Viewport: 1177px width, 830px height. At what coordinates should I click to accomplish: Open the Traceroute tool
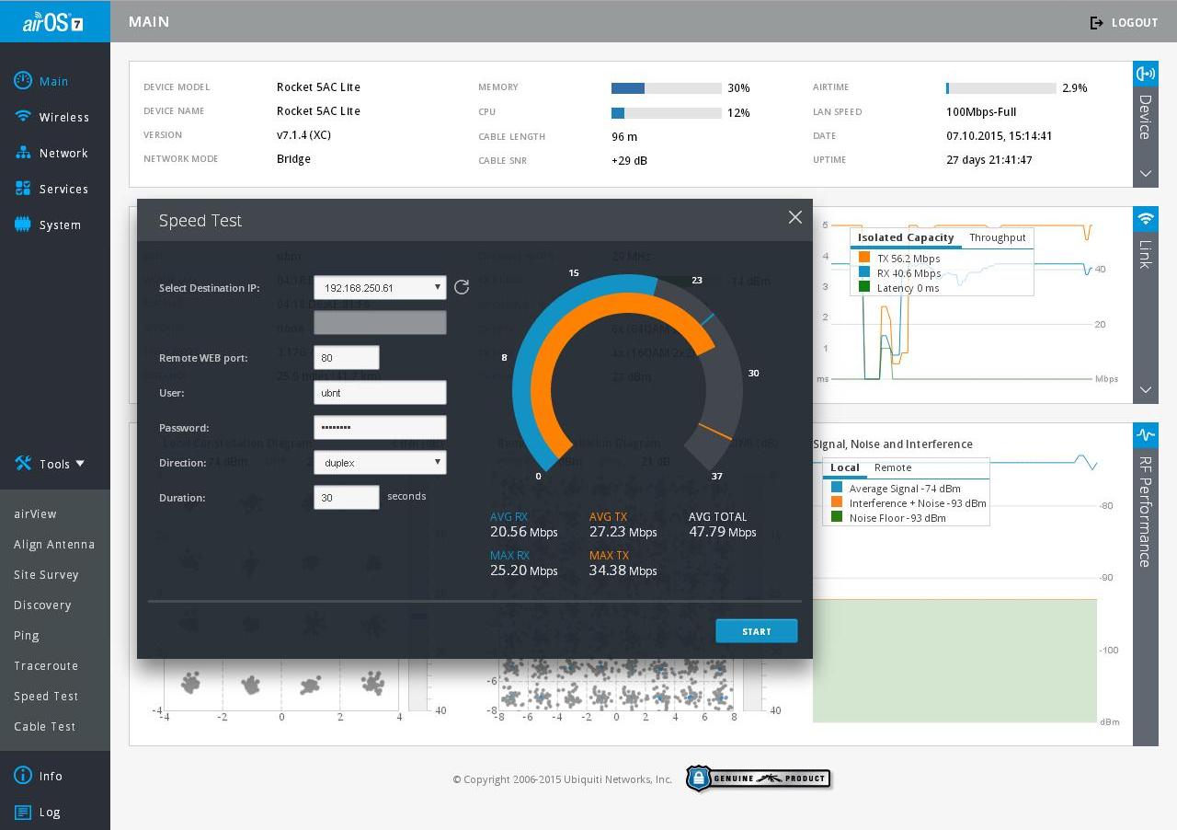tap(46, 665)
